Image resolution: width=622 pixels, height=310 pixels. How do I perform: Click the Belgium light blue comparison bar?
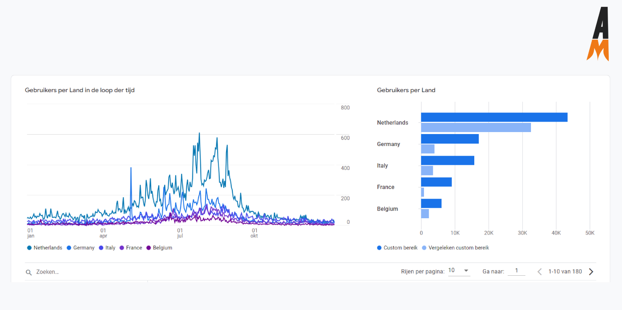425,213
